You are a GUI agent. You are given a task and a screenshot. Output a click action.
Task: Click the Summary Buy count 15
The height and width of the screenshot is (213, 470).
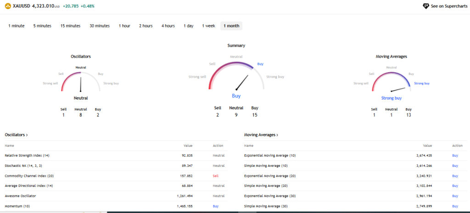pyautogui.click(x=255, y=115)
